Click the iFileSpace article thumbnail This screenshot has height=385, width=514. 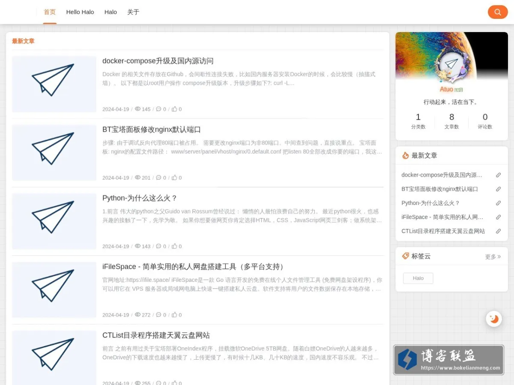(54, 290)
